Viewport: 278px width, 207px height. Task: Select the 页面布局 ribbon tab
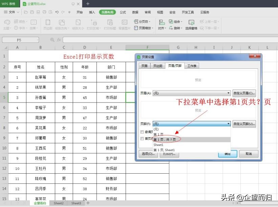point(107,12)
